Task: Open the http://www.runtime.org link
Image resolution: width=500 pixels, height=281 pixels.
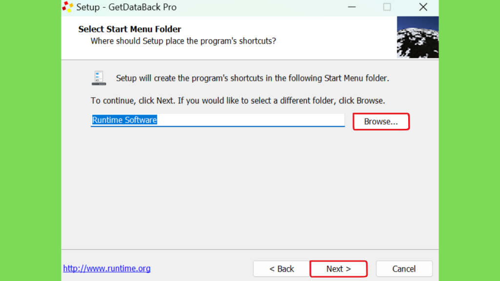Action: pyautogui.click(x=107, y=268)
